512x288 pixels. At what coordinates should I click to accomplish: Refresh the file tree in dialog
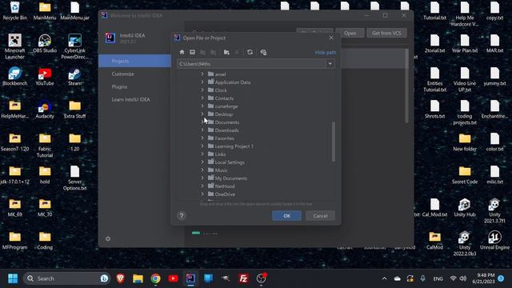[250, 52]
